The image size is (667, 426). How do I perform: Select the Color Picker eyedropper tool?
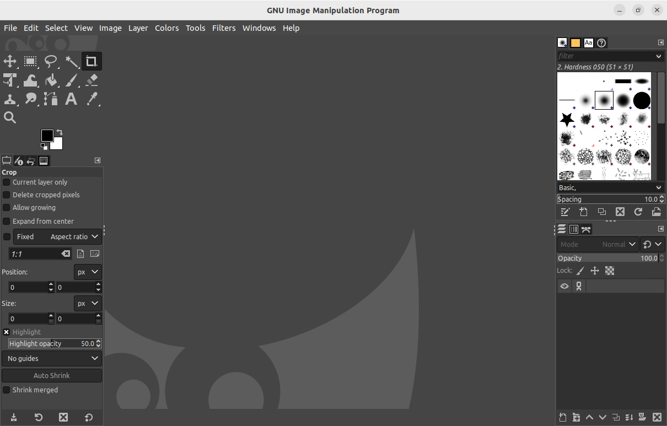coord(92,99)
